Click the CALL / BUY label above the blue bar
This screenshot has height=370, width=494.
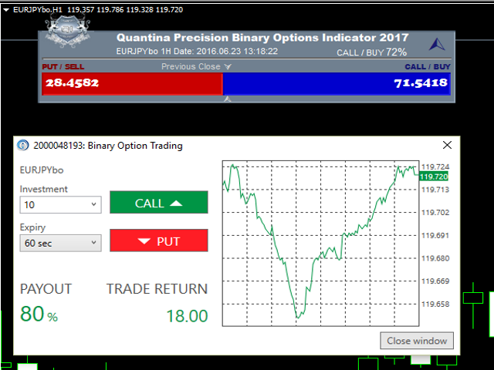tap(428, 67)
